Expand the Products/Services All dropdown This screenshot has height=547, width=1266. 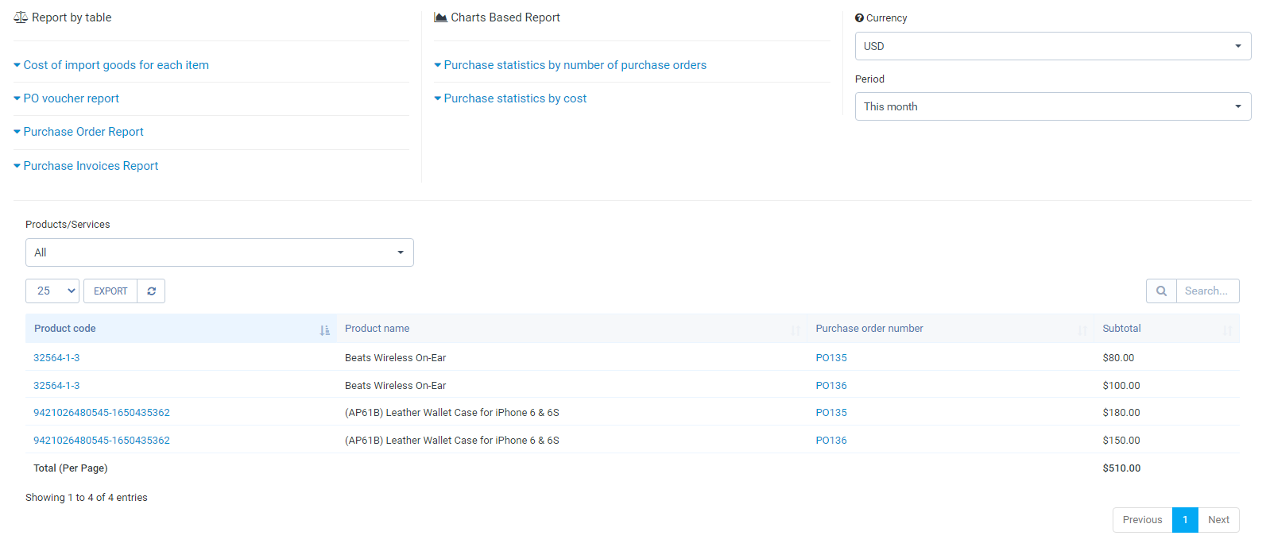219,252
